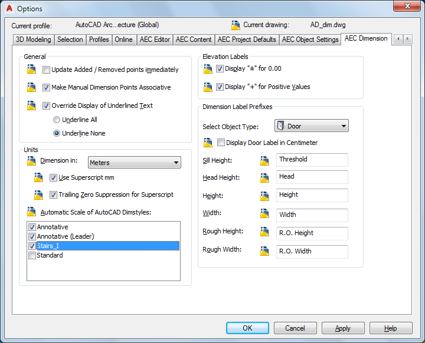Click the Sill Height Threshold field
425x343 pixels.
[312, 160]
